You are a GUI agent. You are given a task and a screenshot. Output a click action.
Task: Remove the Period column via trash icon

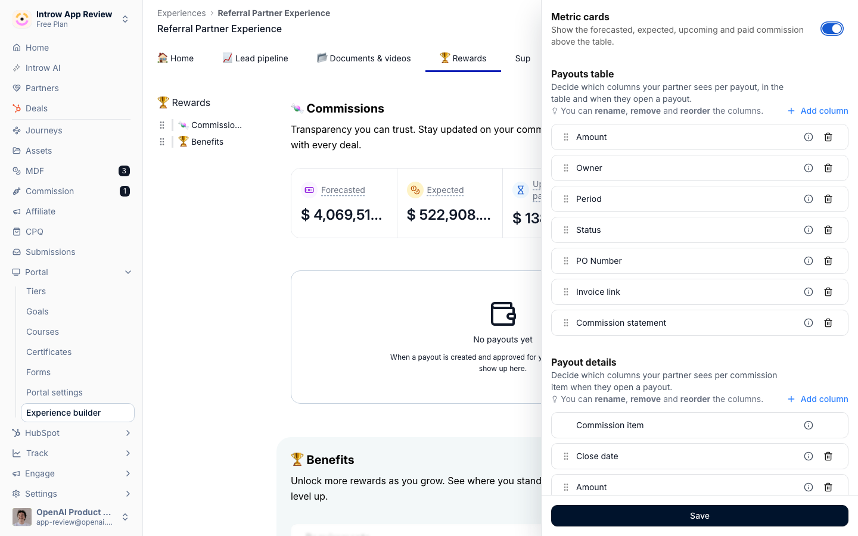[828, 199]
